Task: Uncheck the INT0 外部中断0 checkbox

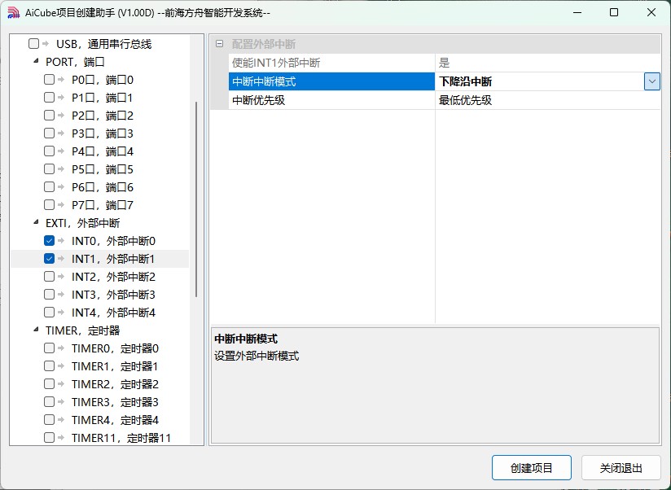Action: (49, 241)
